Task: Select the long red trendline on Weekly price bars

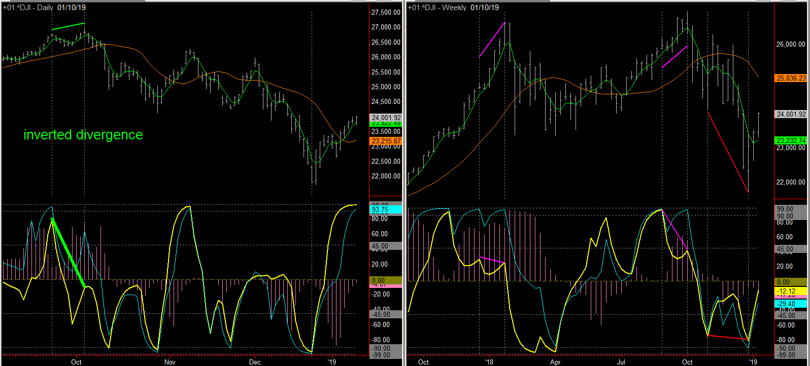Action: point(728,152)
